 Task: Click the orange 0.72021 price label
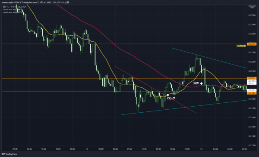pyautogui.click(x=252, y=78)
